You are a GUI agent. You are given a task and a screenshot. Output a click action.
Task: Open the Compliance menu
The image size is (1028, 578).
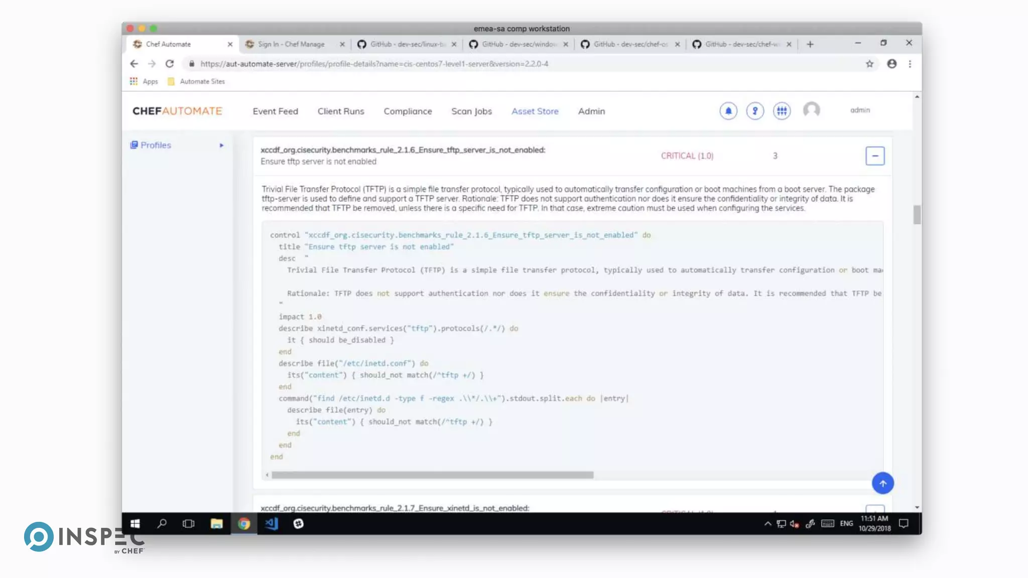(x=408, y=111)
